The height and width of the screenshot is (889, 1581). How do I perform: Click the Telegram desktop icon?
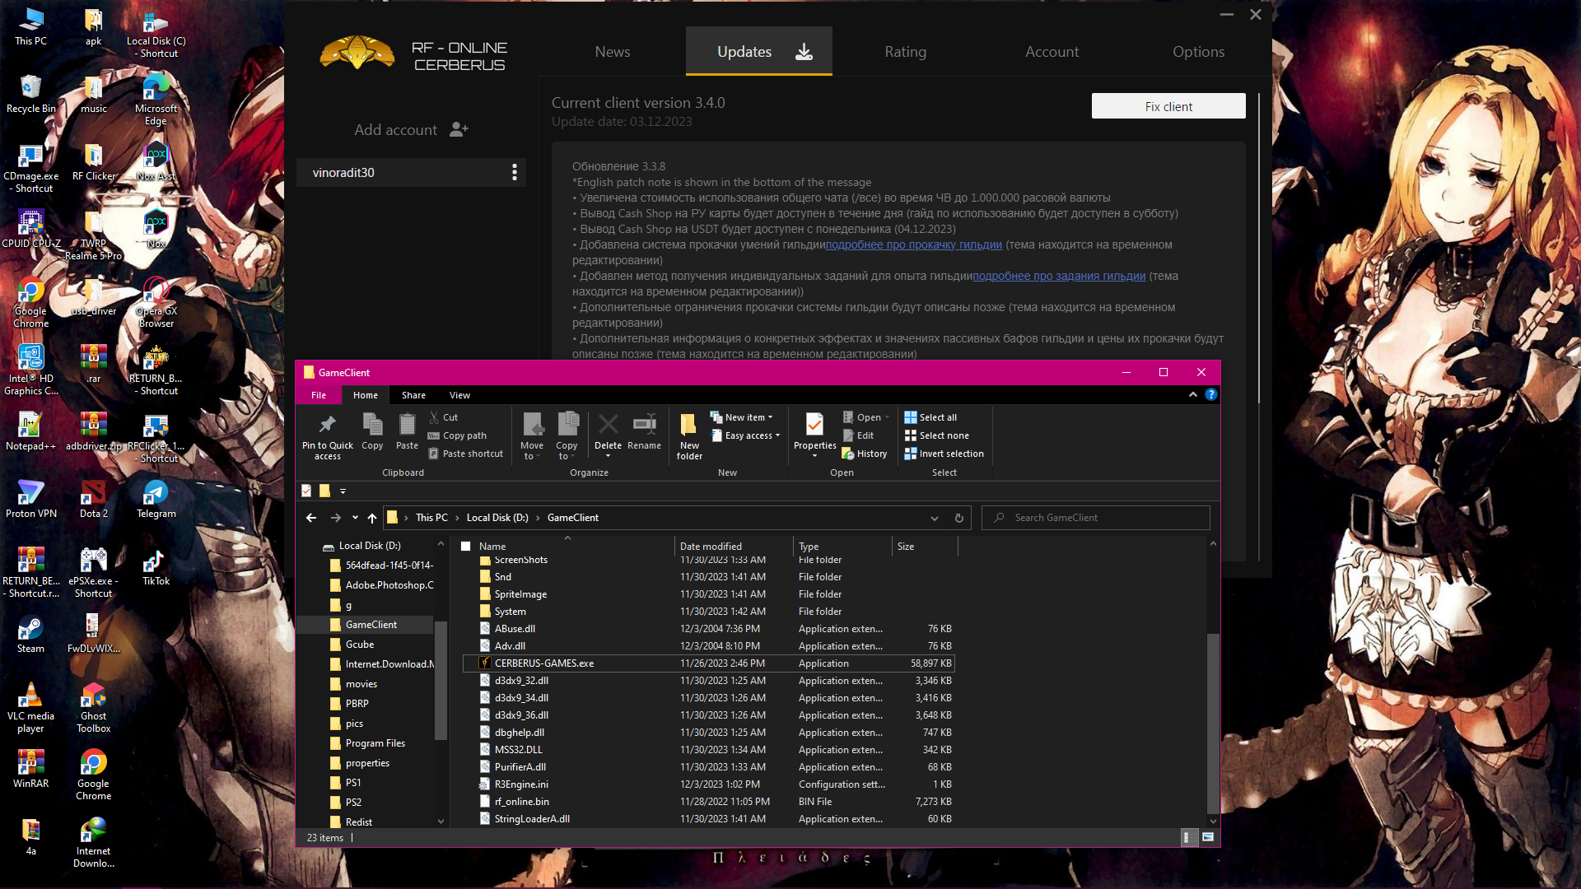(x=156, y=500)
